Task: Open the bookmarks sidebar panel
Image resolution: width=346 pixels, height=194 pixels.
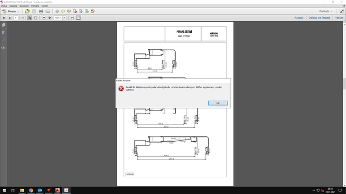Action: click(4, 32)
